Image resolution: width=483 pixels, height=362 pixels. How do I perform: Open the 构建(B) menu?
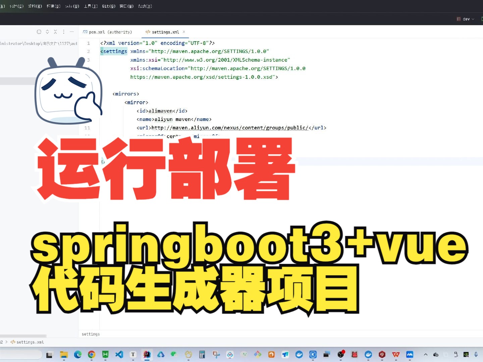click(x=54, y=6)
